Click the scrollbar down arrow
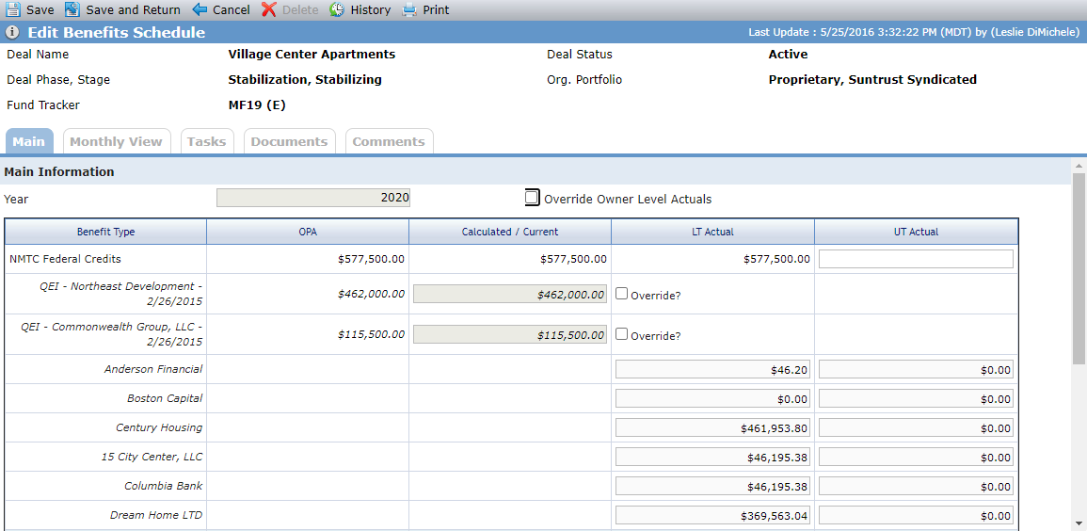The height and width of the screenshot is (531, 1087). (1079, 523)
